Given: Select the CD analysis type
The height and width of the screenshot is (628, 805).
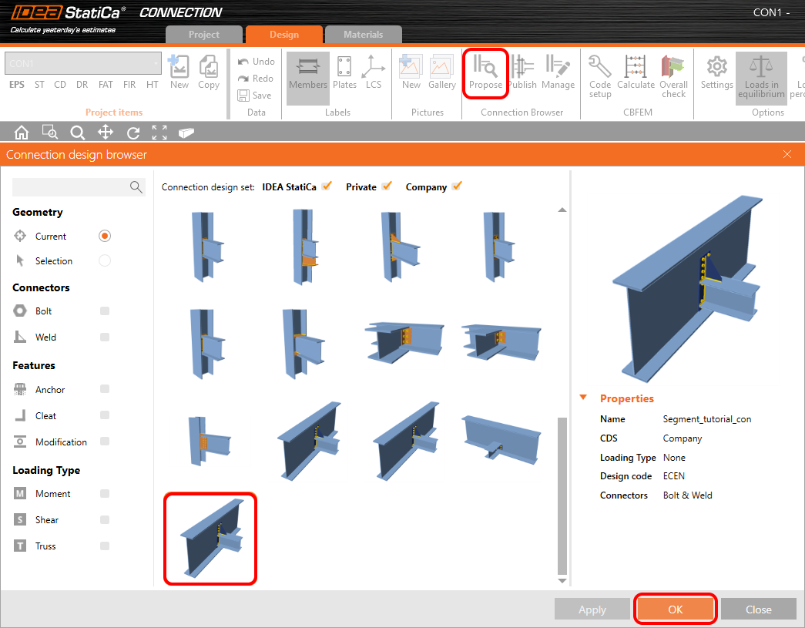Looking at the screenshot, I should click(60, 85).
